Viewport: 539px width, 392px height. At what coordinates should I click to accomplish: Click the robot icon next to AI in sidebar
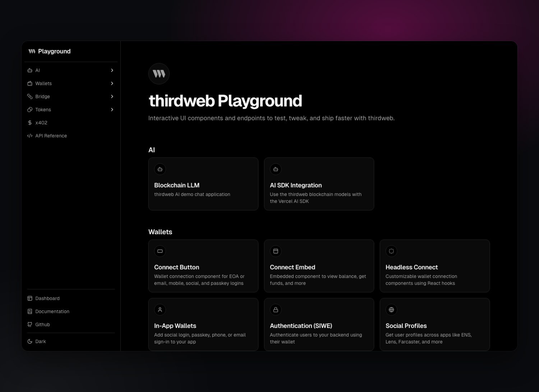30,70
